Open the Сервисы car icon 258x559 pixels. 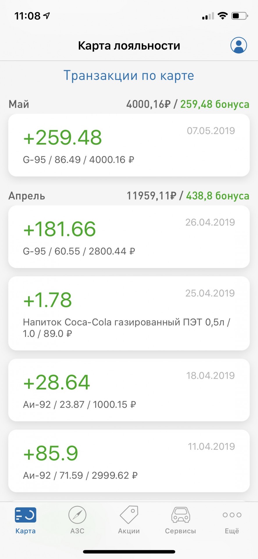coord(181,515)
